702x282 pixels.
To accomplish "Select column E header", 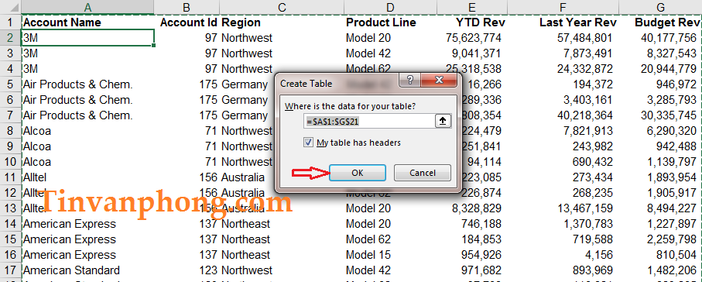I will pyautogui.click(x=472, y=7).
